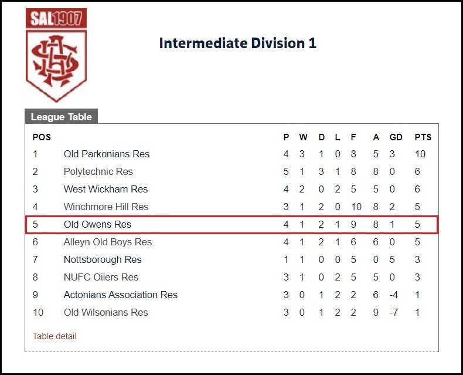
Task: Select Actonians Association Res team
Action: (x=121, y=295)
